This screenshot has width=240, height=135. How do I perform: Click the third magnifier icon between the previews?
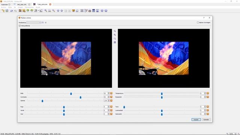coord(115,38)
